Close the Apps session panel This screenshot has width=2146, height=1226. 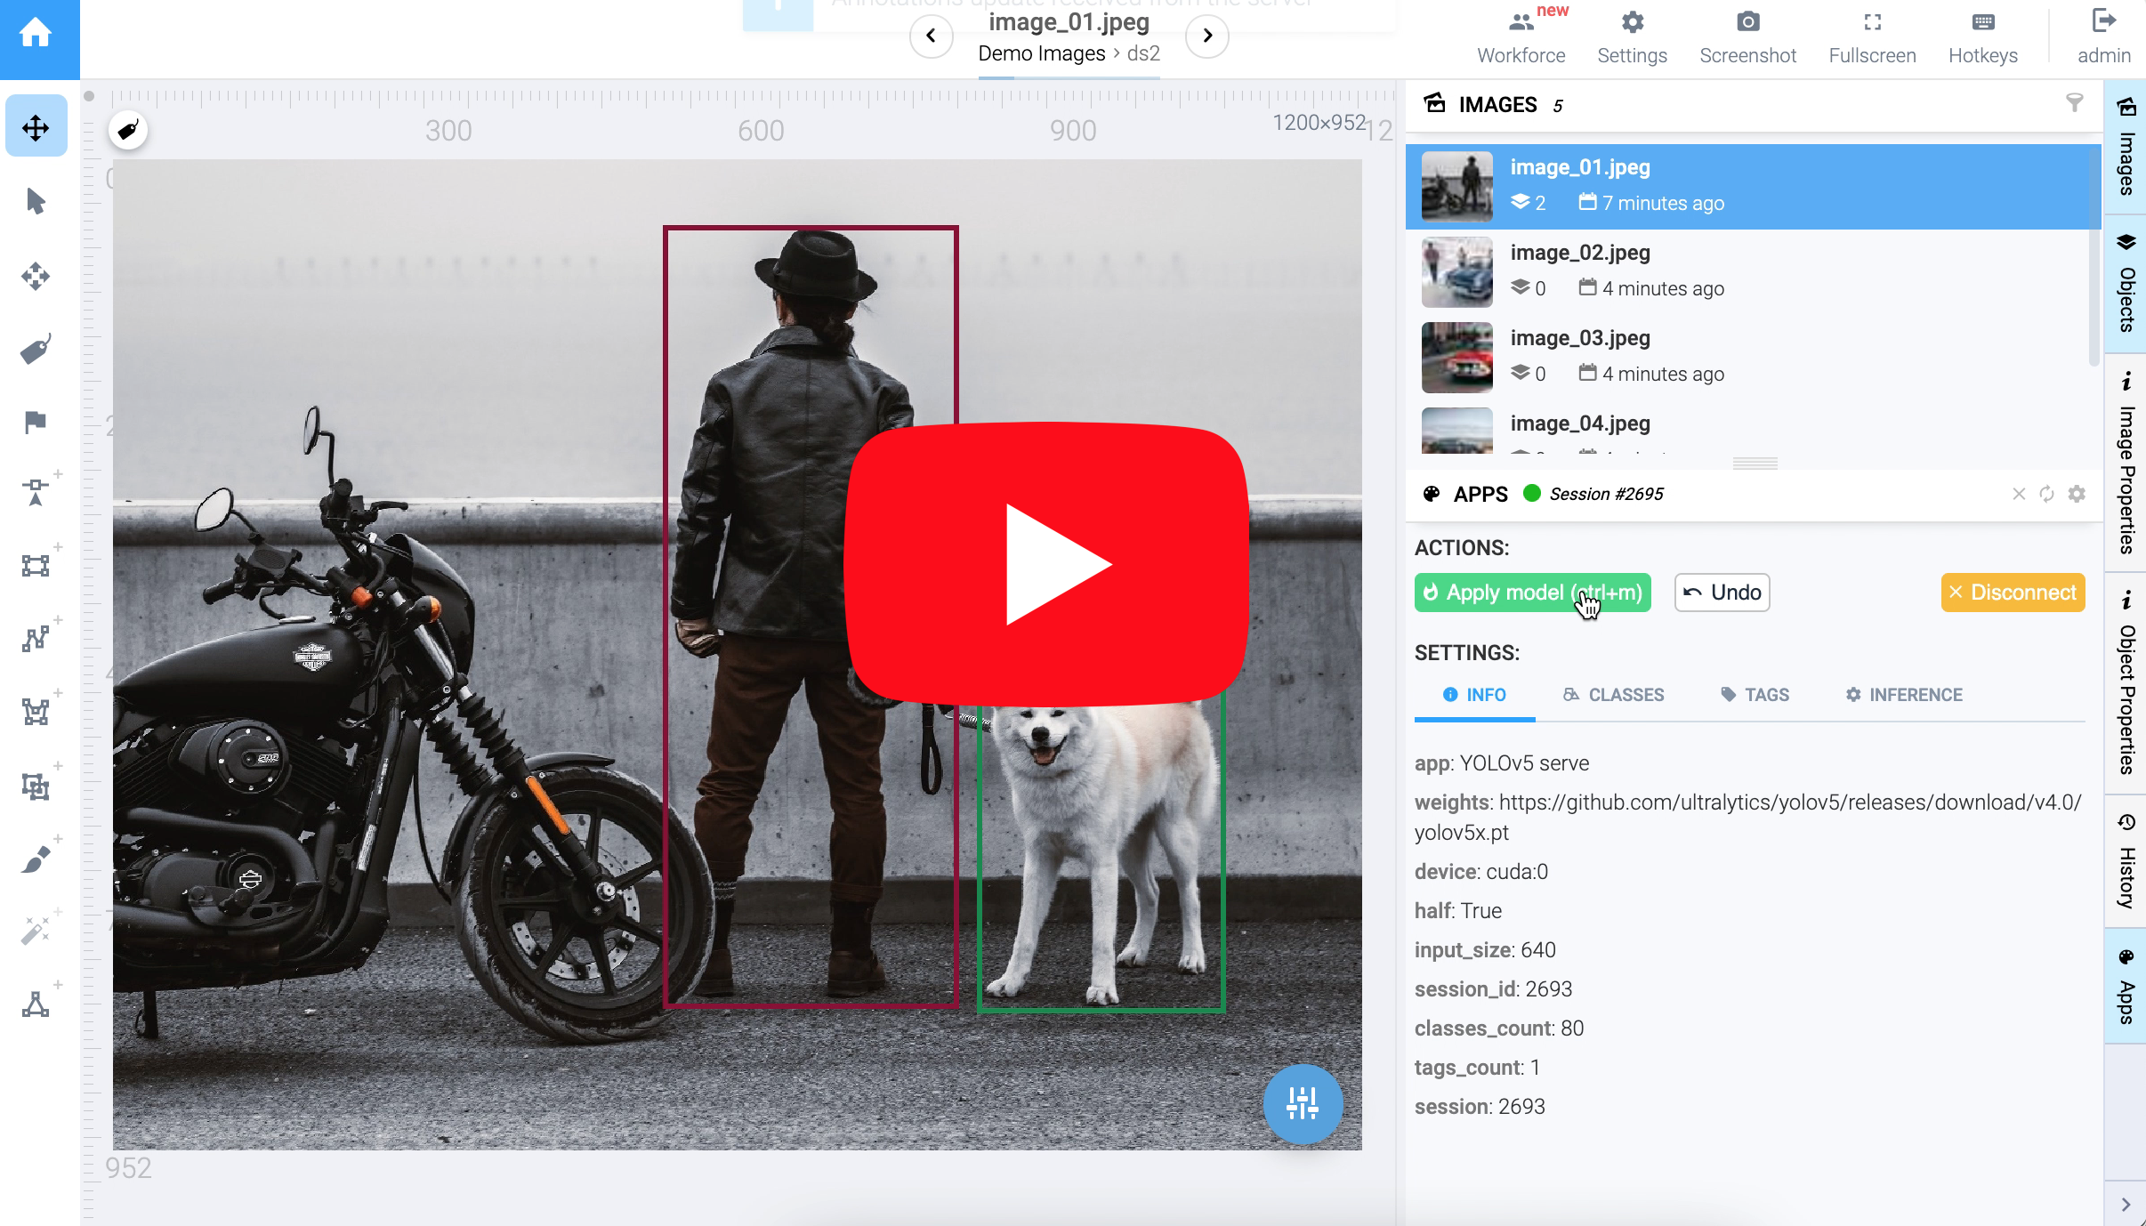(2019, 494)
